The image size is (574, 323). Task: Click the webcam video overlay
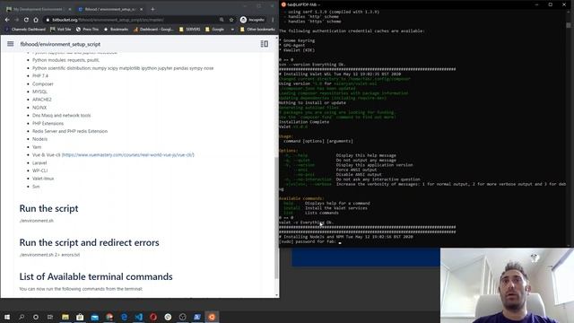(x=507, y=285)
